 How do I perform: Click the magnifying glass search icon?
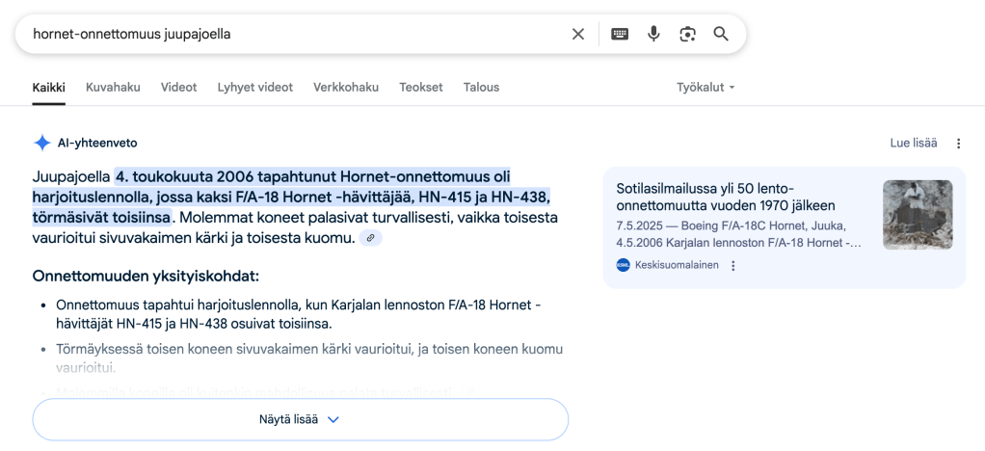click(x=721, y=34)
